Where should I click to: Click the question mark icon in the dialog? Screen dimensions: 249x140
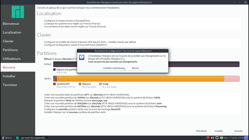click(82, 57)
